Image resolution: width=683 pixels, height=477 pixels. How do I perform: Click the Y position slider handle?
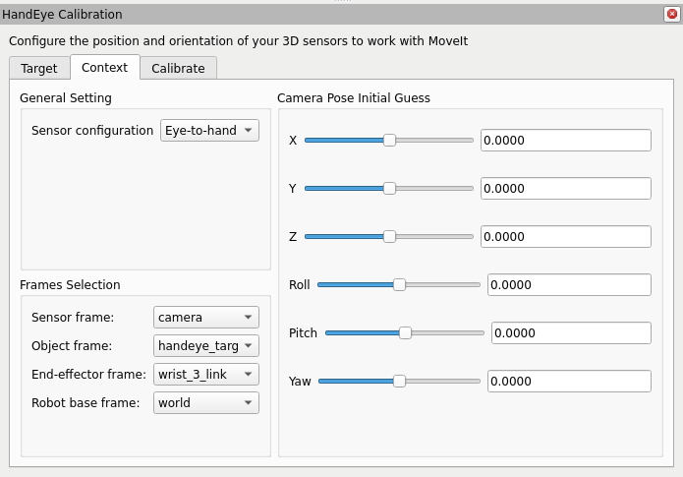[389, 188]
